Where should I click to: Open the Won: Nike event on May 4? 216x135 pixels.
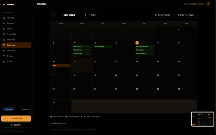click(x=82, y=47)
